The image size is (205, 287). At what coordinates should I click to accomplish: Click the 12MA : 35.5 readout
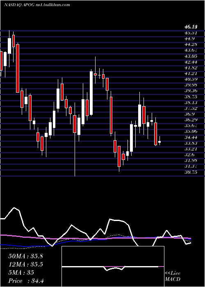click(25, 264)
